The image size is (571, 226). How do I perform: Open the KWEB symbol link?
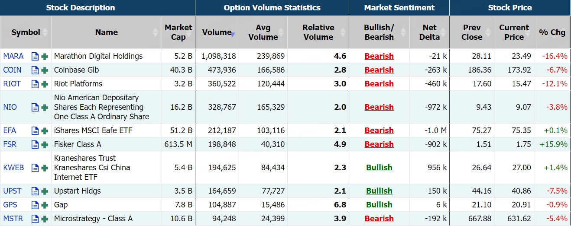click(x=13, y=168)
